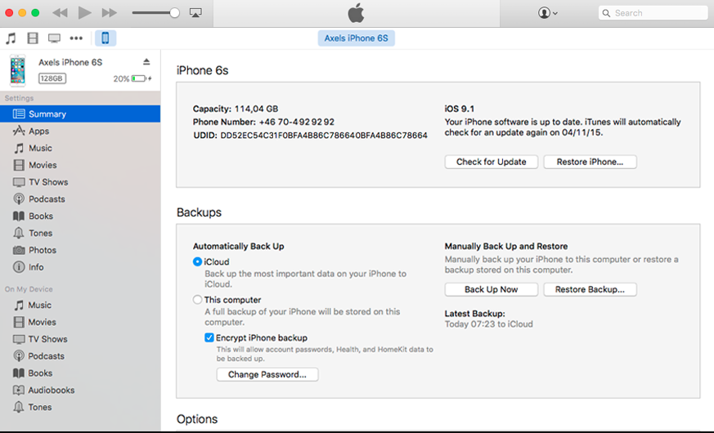The width and height of the screenshot is (714, 433).
Task: Open the TV Shows monitor icon in toolbar
Action: [54, 38]
